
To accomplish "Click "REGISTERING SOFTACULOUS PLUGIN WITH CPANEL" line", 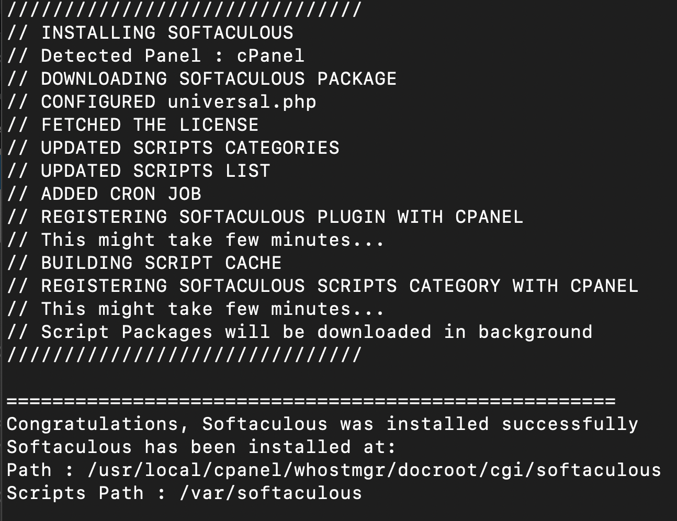I will pos(281,217).
